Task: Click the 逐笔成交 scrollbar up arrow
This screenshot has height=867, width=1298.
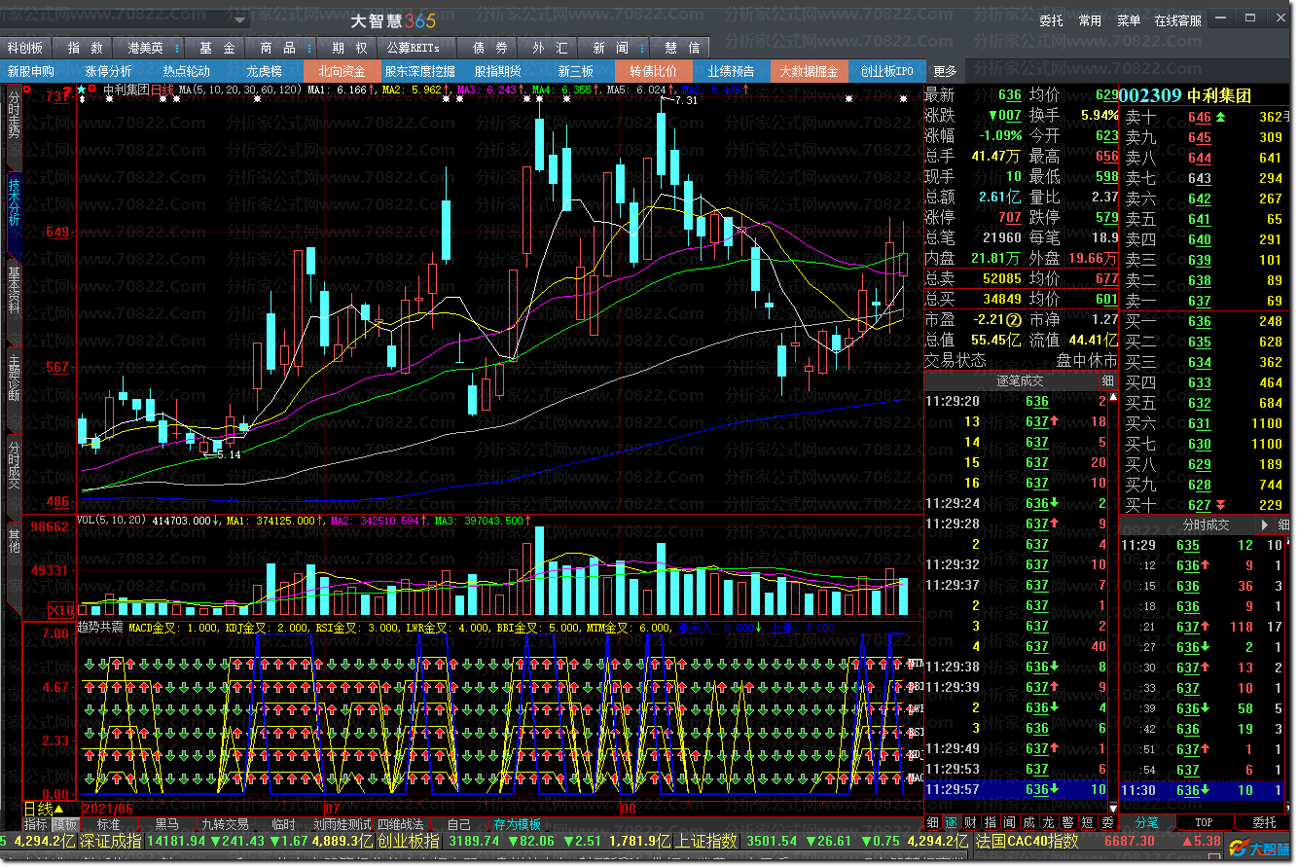Action: coord(1114,398)
